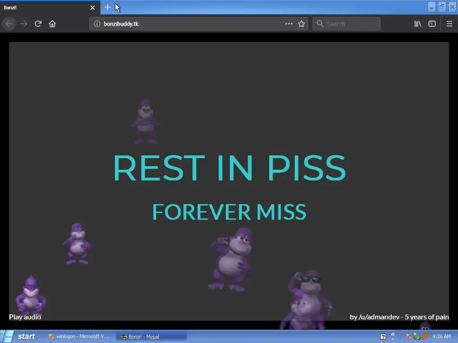Click the Play audio link
This screenshot has width=458, height=343.
[25, 317]
